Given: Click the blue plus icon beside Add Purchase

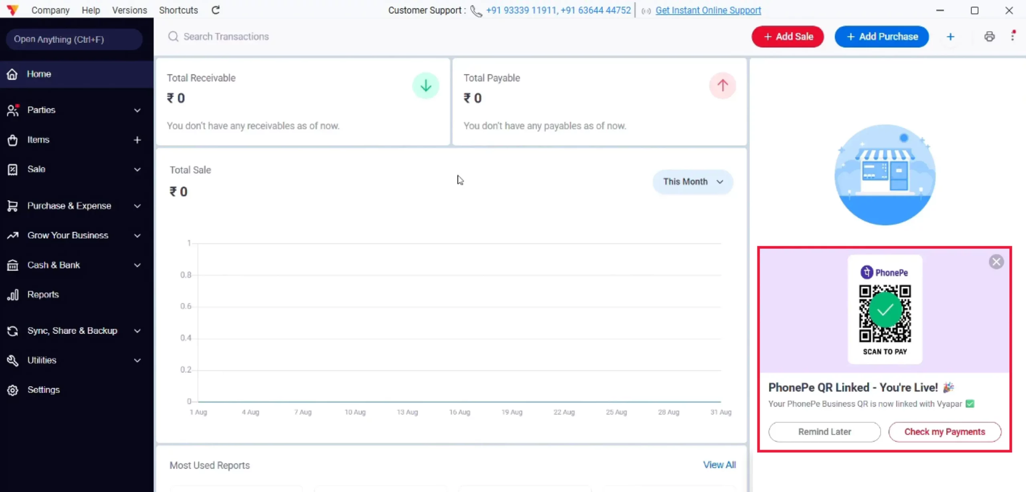Looking at the screenshot, I should pyautogui.click(x=950, y=37).
